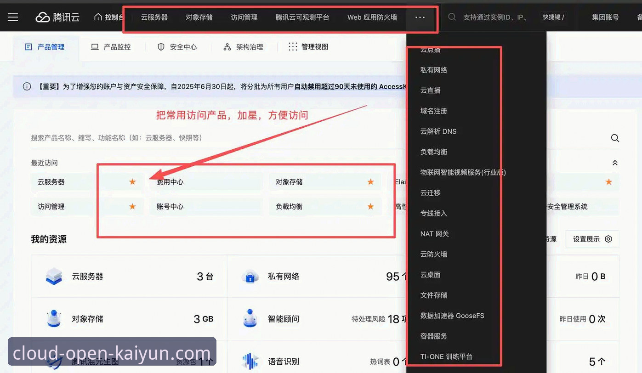Open 云服务器 in the top navigation

(154, 17)
